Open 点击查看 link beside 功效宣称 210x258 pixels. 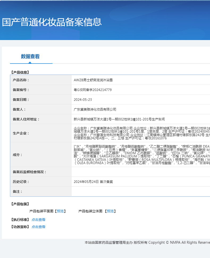[39, 227]
